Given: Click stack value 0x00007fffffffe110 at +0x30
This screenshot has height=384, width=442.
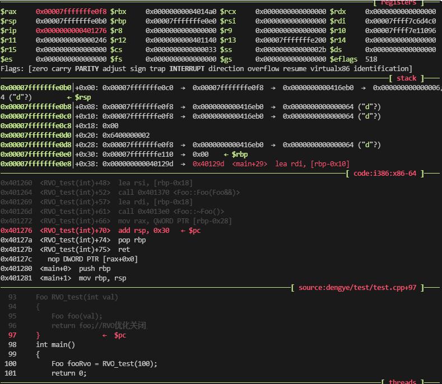Looking at the screenshot, I should click(x=138, y=154).
